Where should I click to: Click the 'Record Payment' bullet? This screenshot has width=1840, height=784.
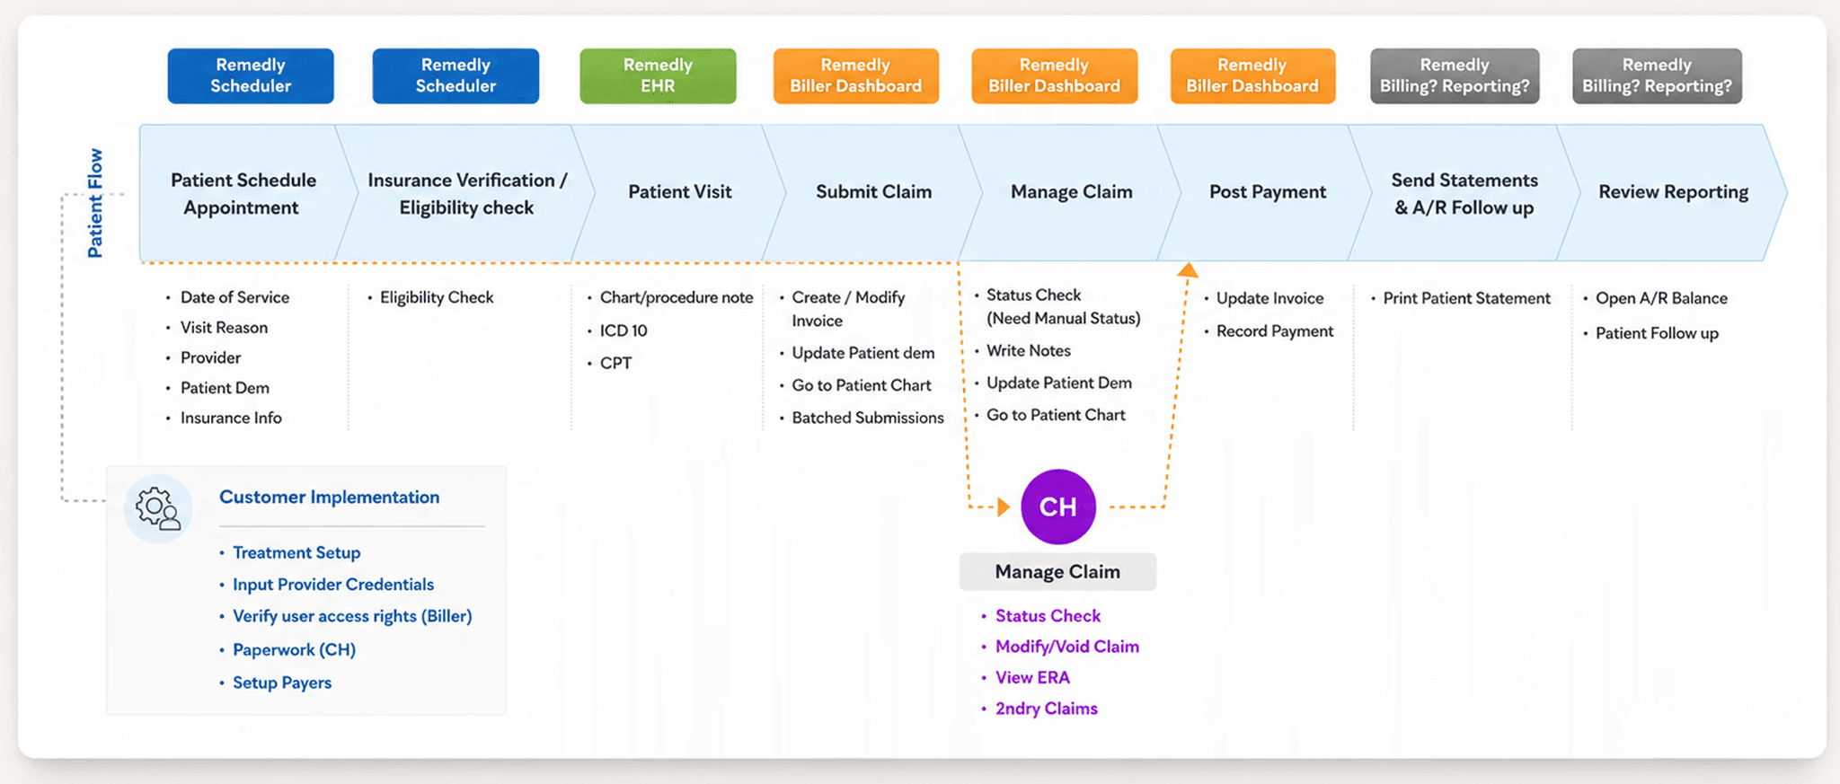[x=1275, y=331]
